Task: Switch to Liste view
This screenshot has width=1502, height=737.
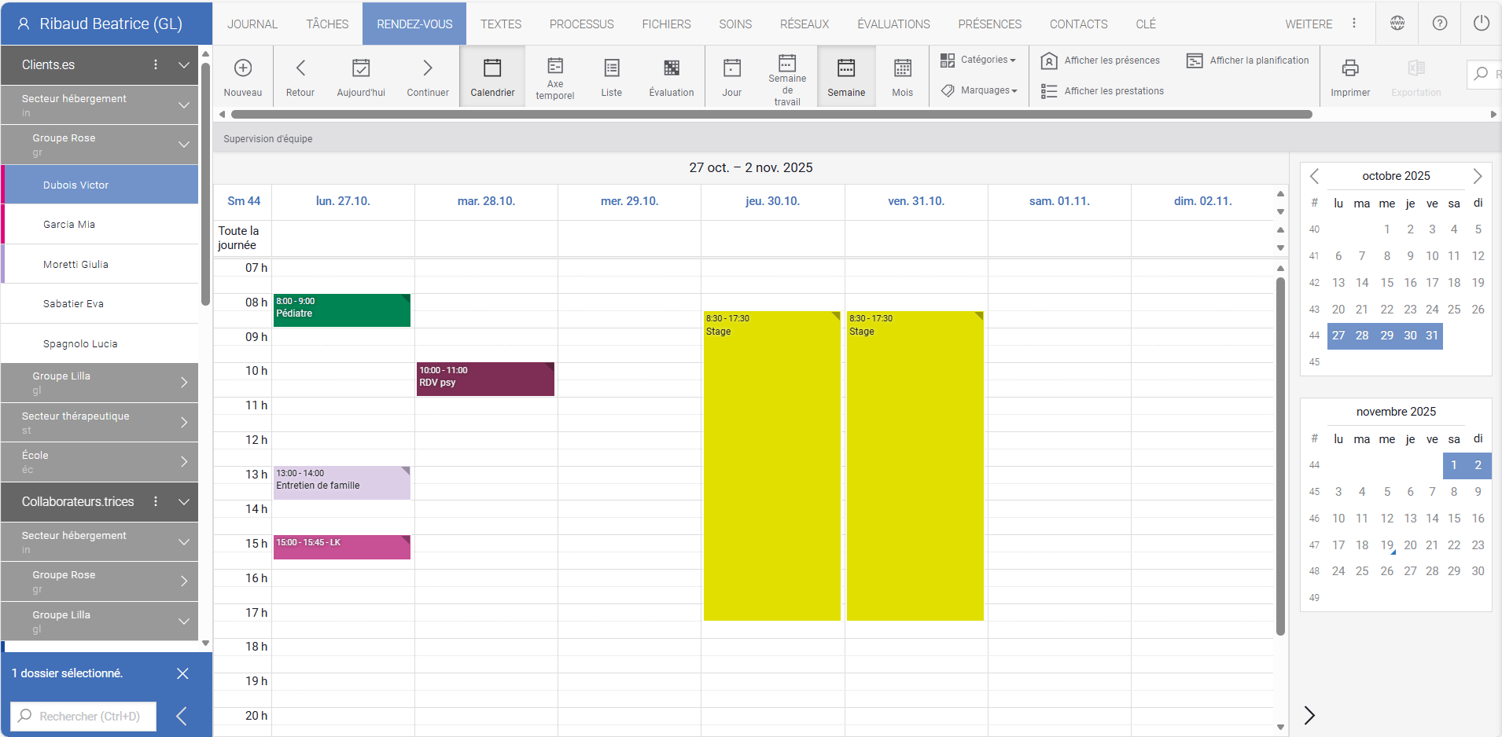Action: [611, 77]
